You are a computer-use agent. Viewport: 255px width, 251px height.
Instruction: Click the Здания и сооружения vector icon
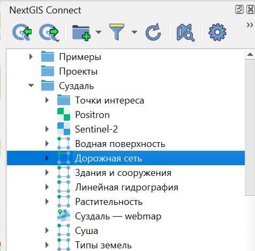click(x=64, y=172)
